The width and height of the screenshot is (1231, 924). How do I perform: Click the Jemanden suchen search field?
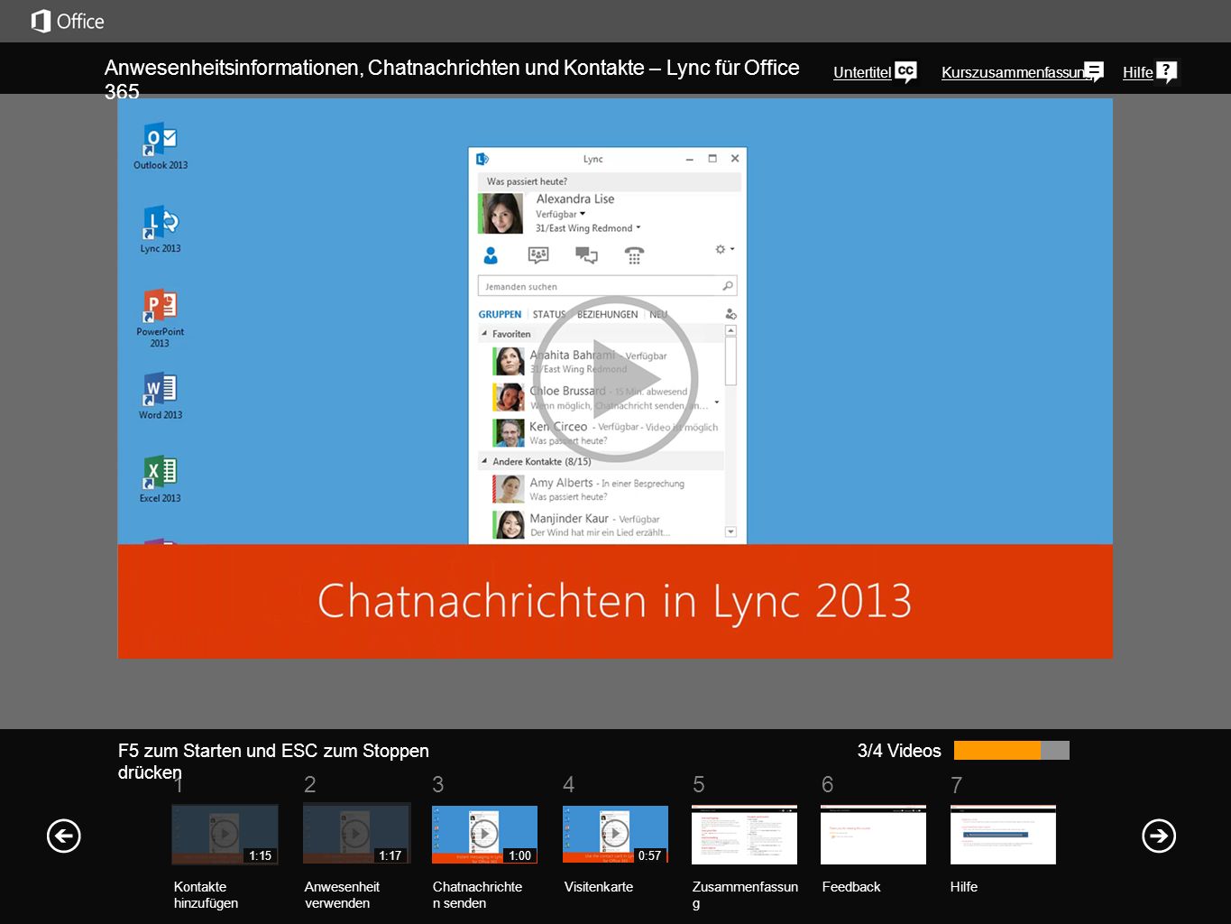[607, 286]
